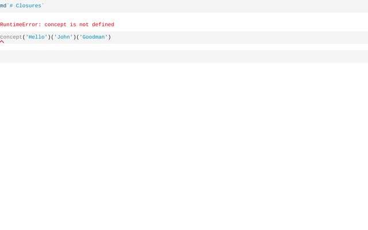This screenshot has height=230, width=368.
Task: Click the opening parenthesis before 'Hello'
Action: click(x=24, y=37)
